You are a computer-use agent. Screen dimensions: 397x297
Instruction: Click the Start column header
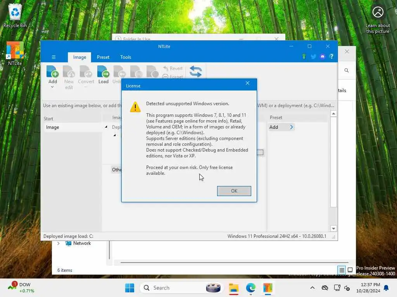pyautogui.click(x=72, y=118)
